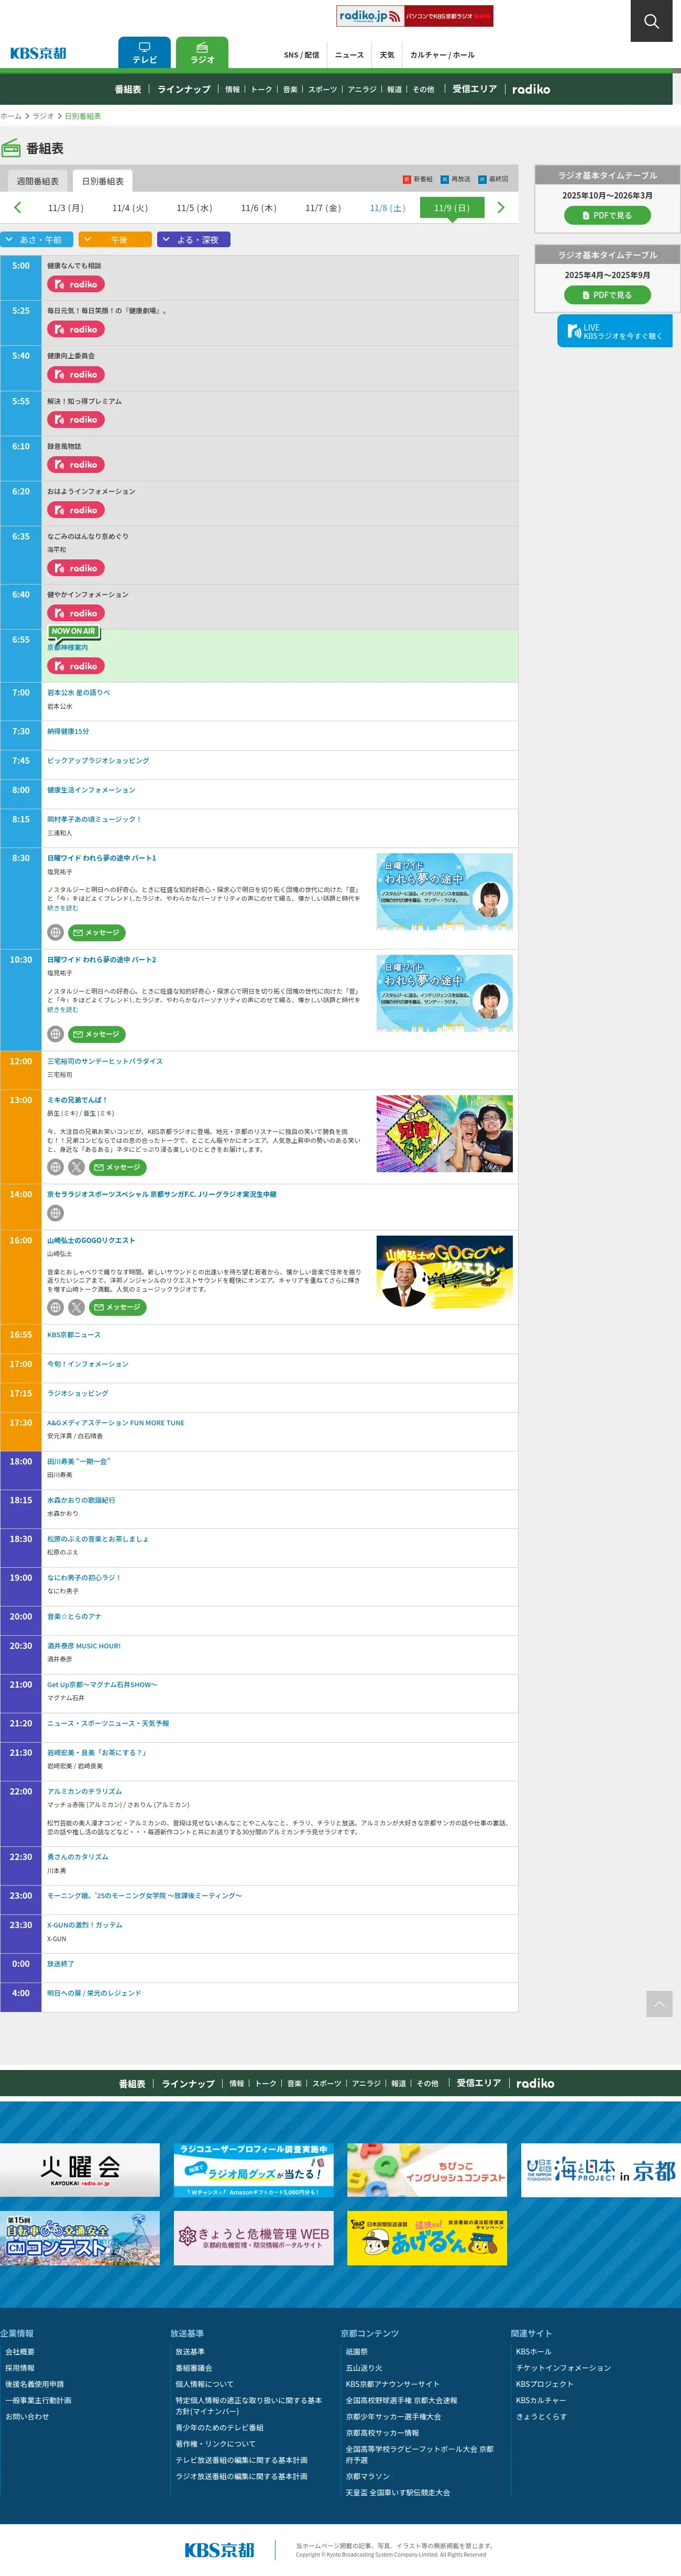This screenshot has width=681, height=2576.
Task: Open website globe icon for ミキの兄弟でんぱ！
Action: [x=56, y=1167]
